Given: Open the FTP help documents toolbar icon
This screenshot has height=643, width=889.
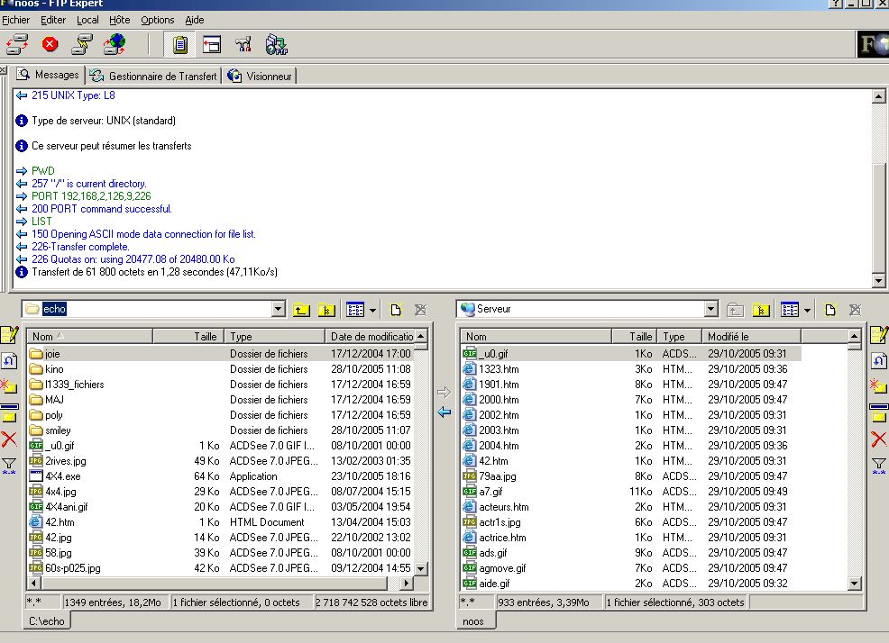Looking at the screenshot, I should coord(276,44).
